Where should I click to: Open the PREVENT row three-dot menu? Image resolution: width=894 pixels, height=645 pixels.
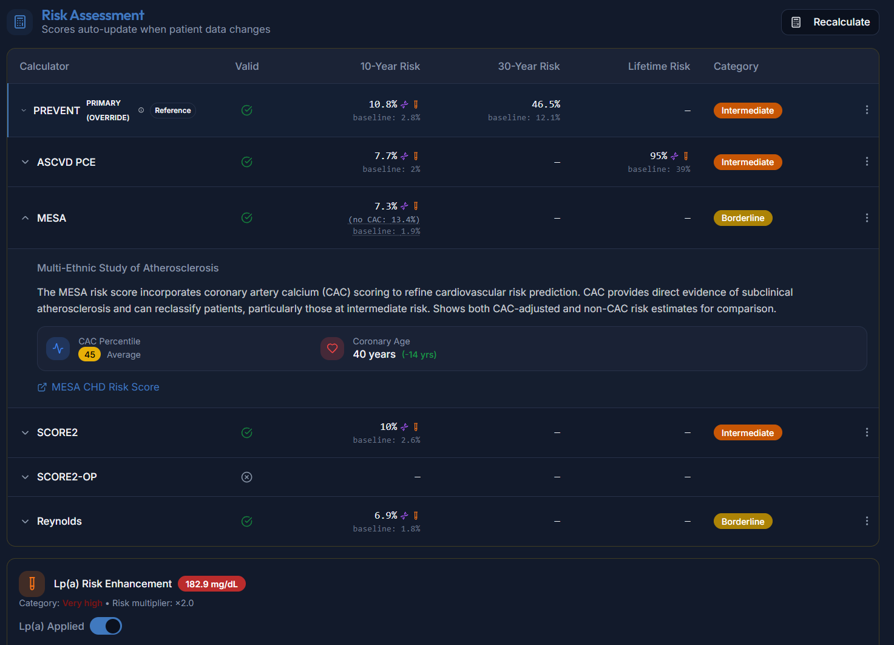[x=867, y=110]
